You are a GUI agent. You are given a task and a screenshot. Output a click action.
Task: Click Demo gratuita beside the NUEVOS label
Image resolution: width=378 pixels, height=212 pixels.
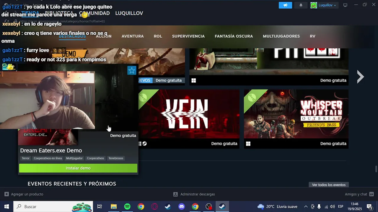pyautogui.click(x=169, y=80)
